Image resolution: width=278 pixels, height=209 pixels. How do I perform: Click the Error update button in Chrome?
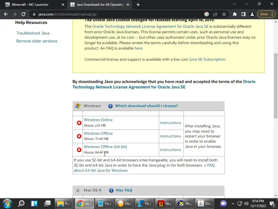(266, 14)
